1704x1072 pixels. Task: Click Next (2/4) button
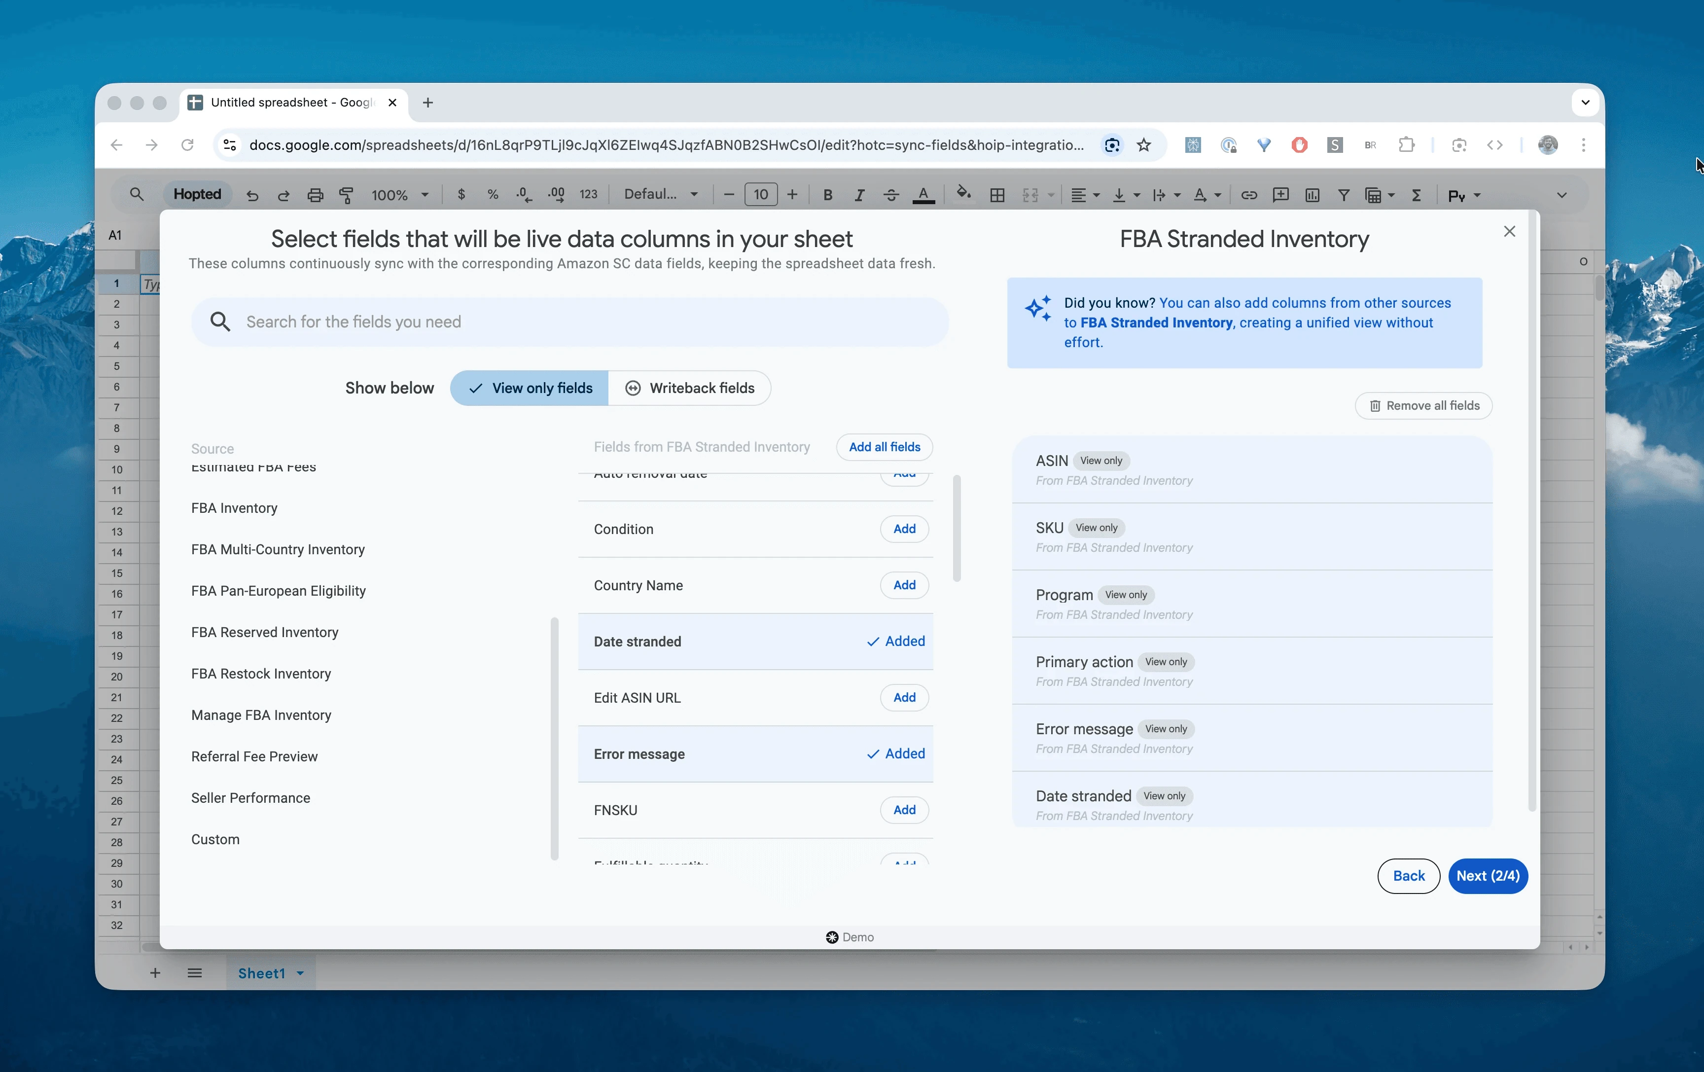coord(1488,876)
